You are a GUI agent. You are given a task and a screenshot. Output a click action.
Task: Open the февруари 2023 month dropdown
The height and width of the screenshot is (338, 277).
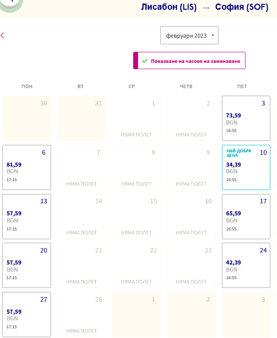tap(189, 35)
